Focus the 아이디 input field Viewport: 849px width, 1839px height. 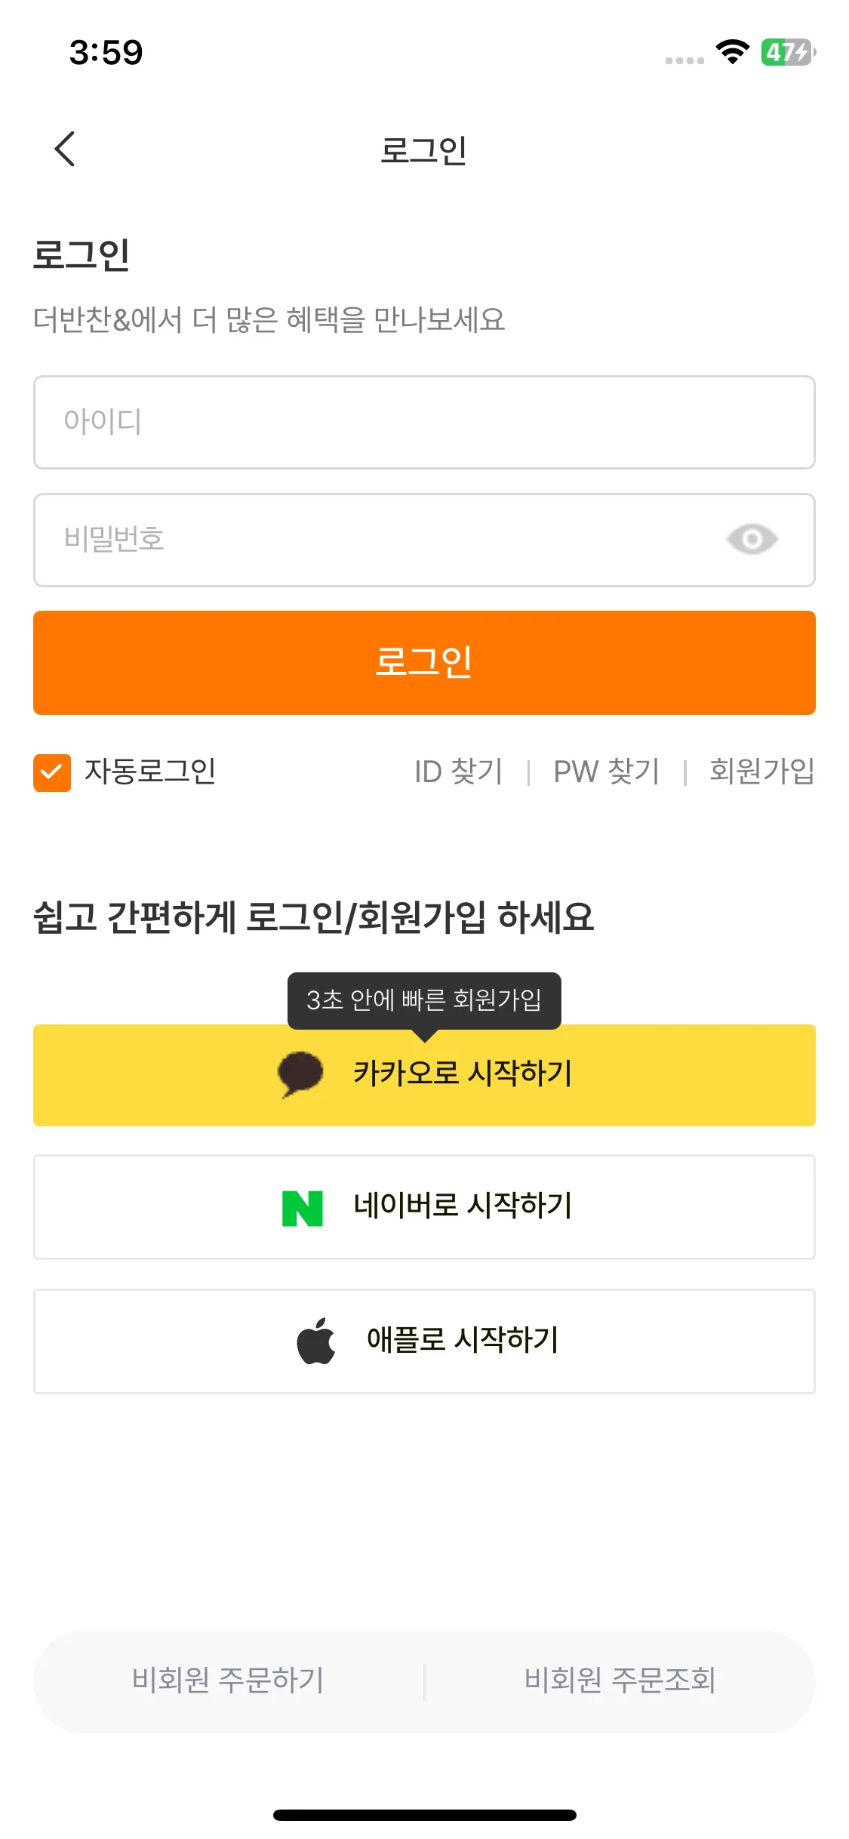(424, 422)
